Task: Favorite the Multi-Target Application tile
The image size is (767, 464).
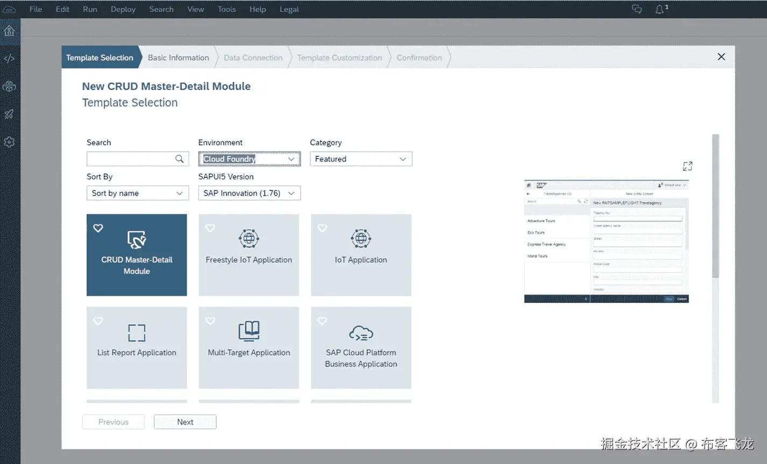Action: [210, 321]
